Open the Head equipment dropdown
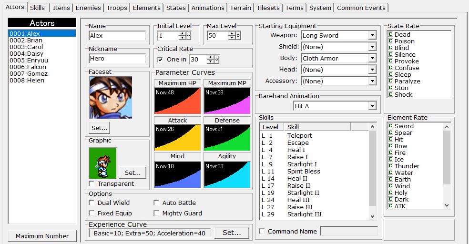469x244 pixels. (x=372, y=70)
